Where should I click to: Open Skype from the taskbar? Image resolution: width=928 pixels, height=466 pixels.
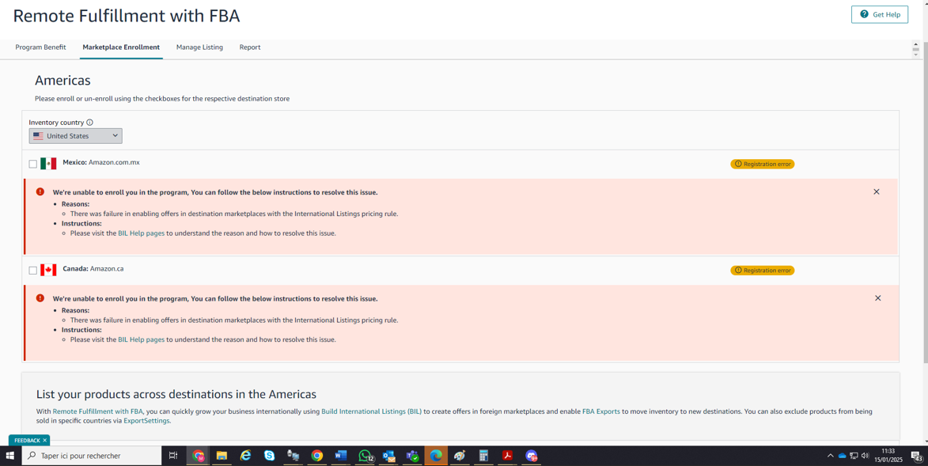tap(269, 456)
